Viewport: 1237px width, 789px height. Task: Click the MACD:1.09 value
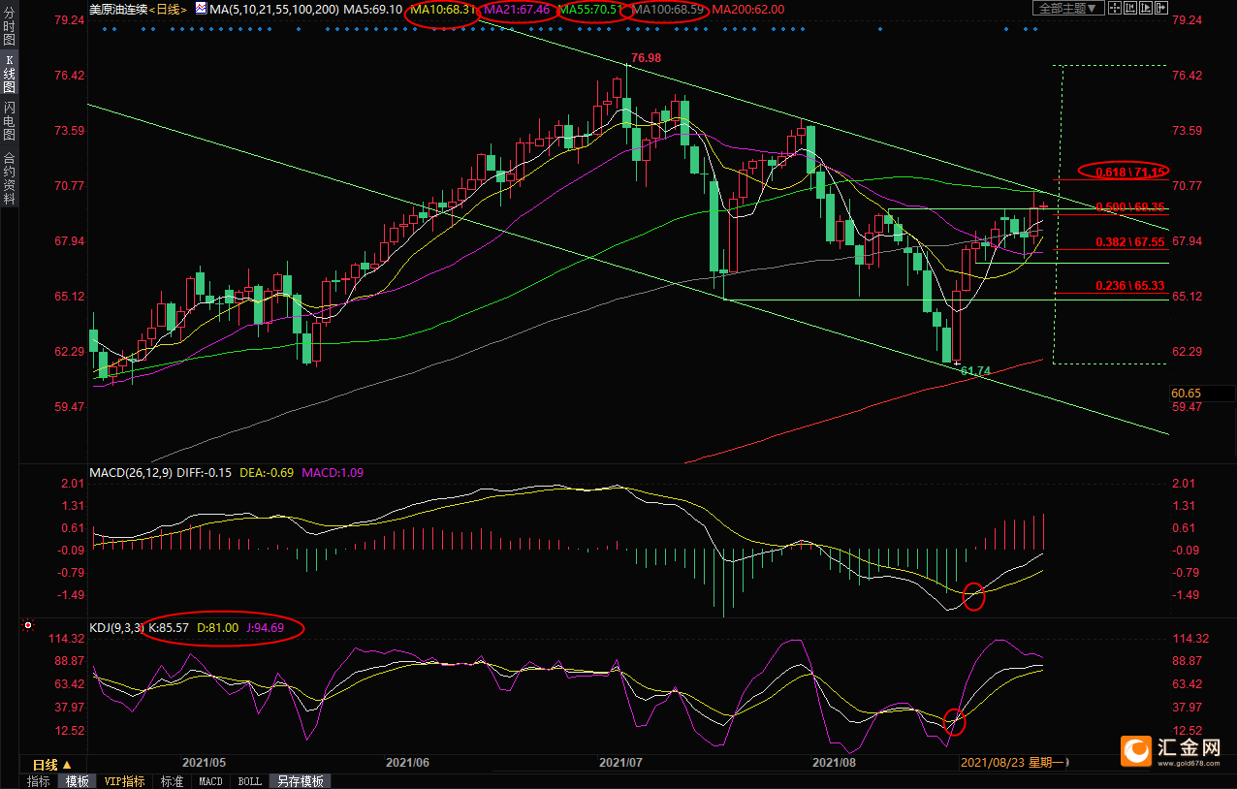coord(333,472)
